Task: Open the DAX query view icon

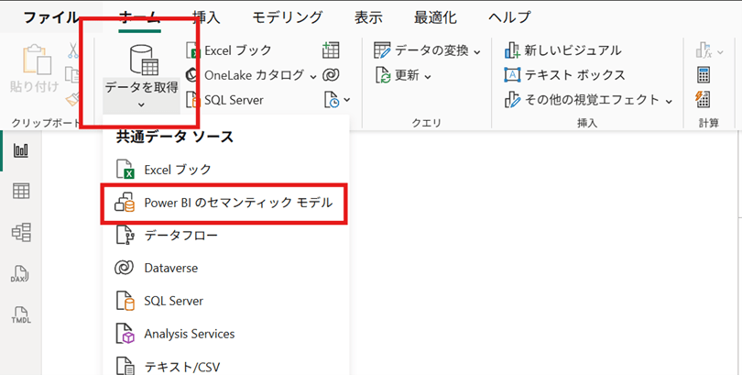Action: point(20,273)
